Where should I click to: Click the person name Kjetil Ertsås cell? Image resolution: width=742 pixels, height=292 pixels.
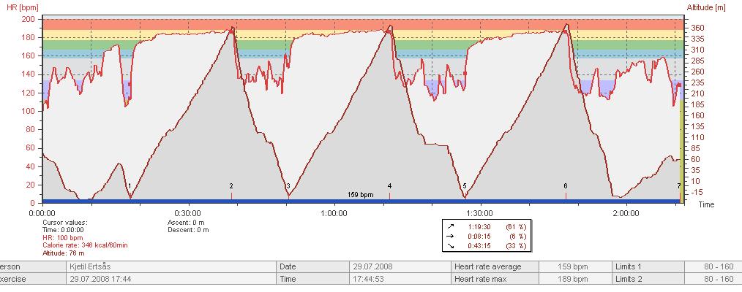tap(94, 267)
